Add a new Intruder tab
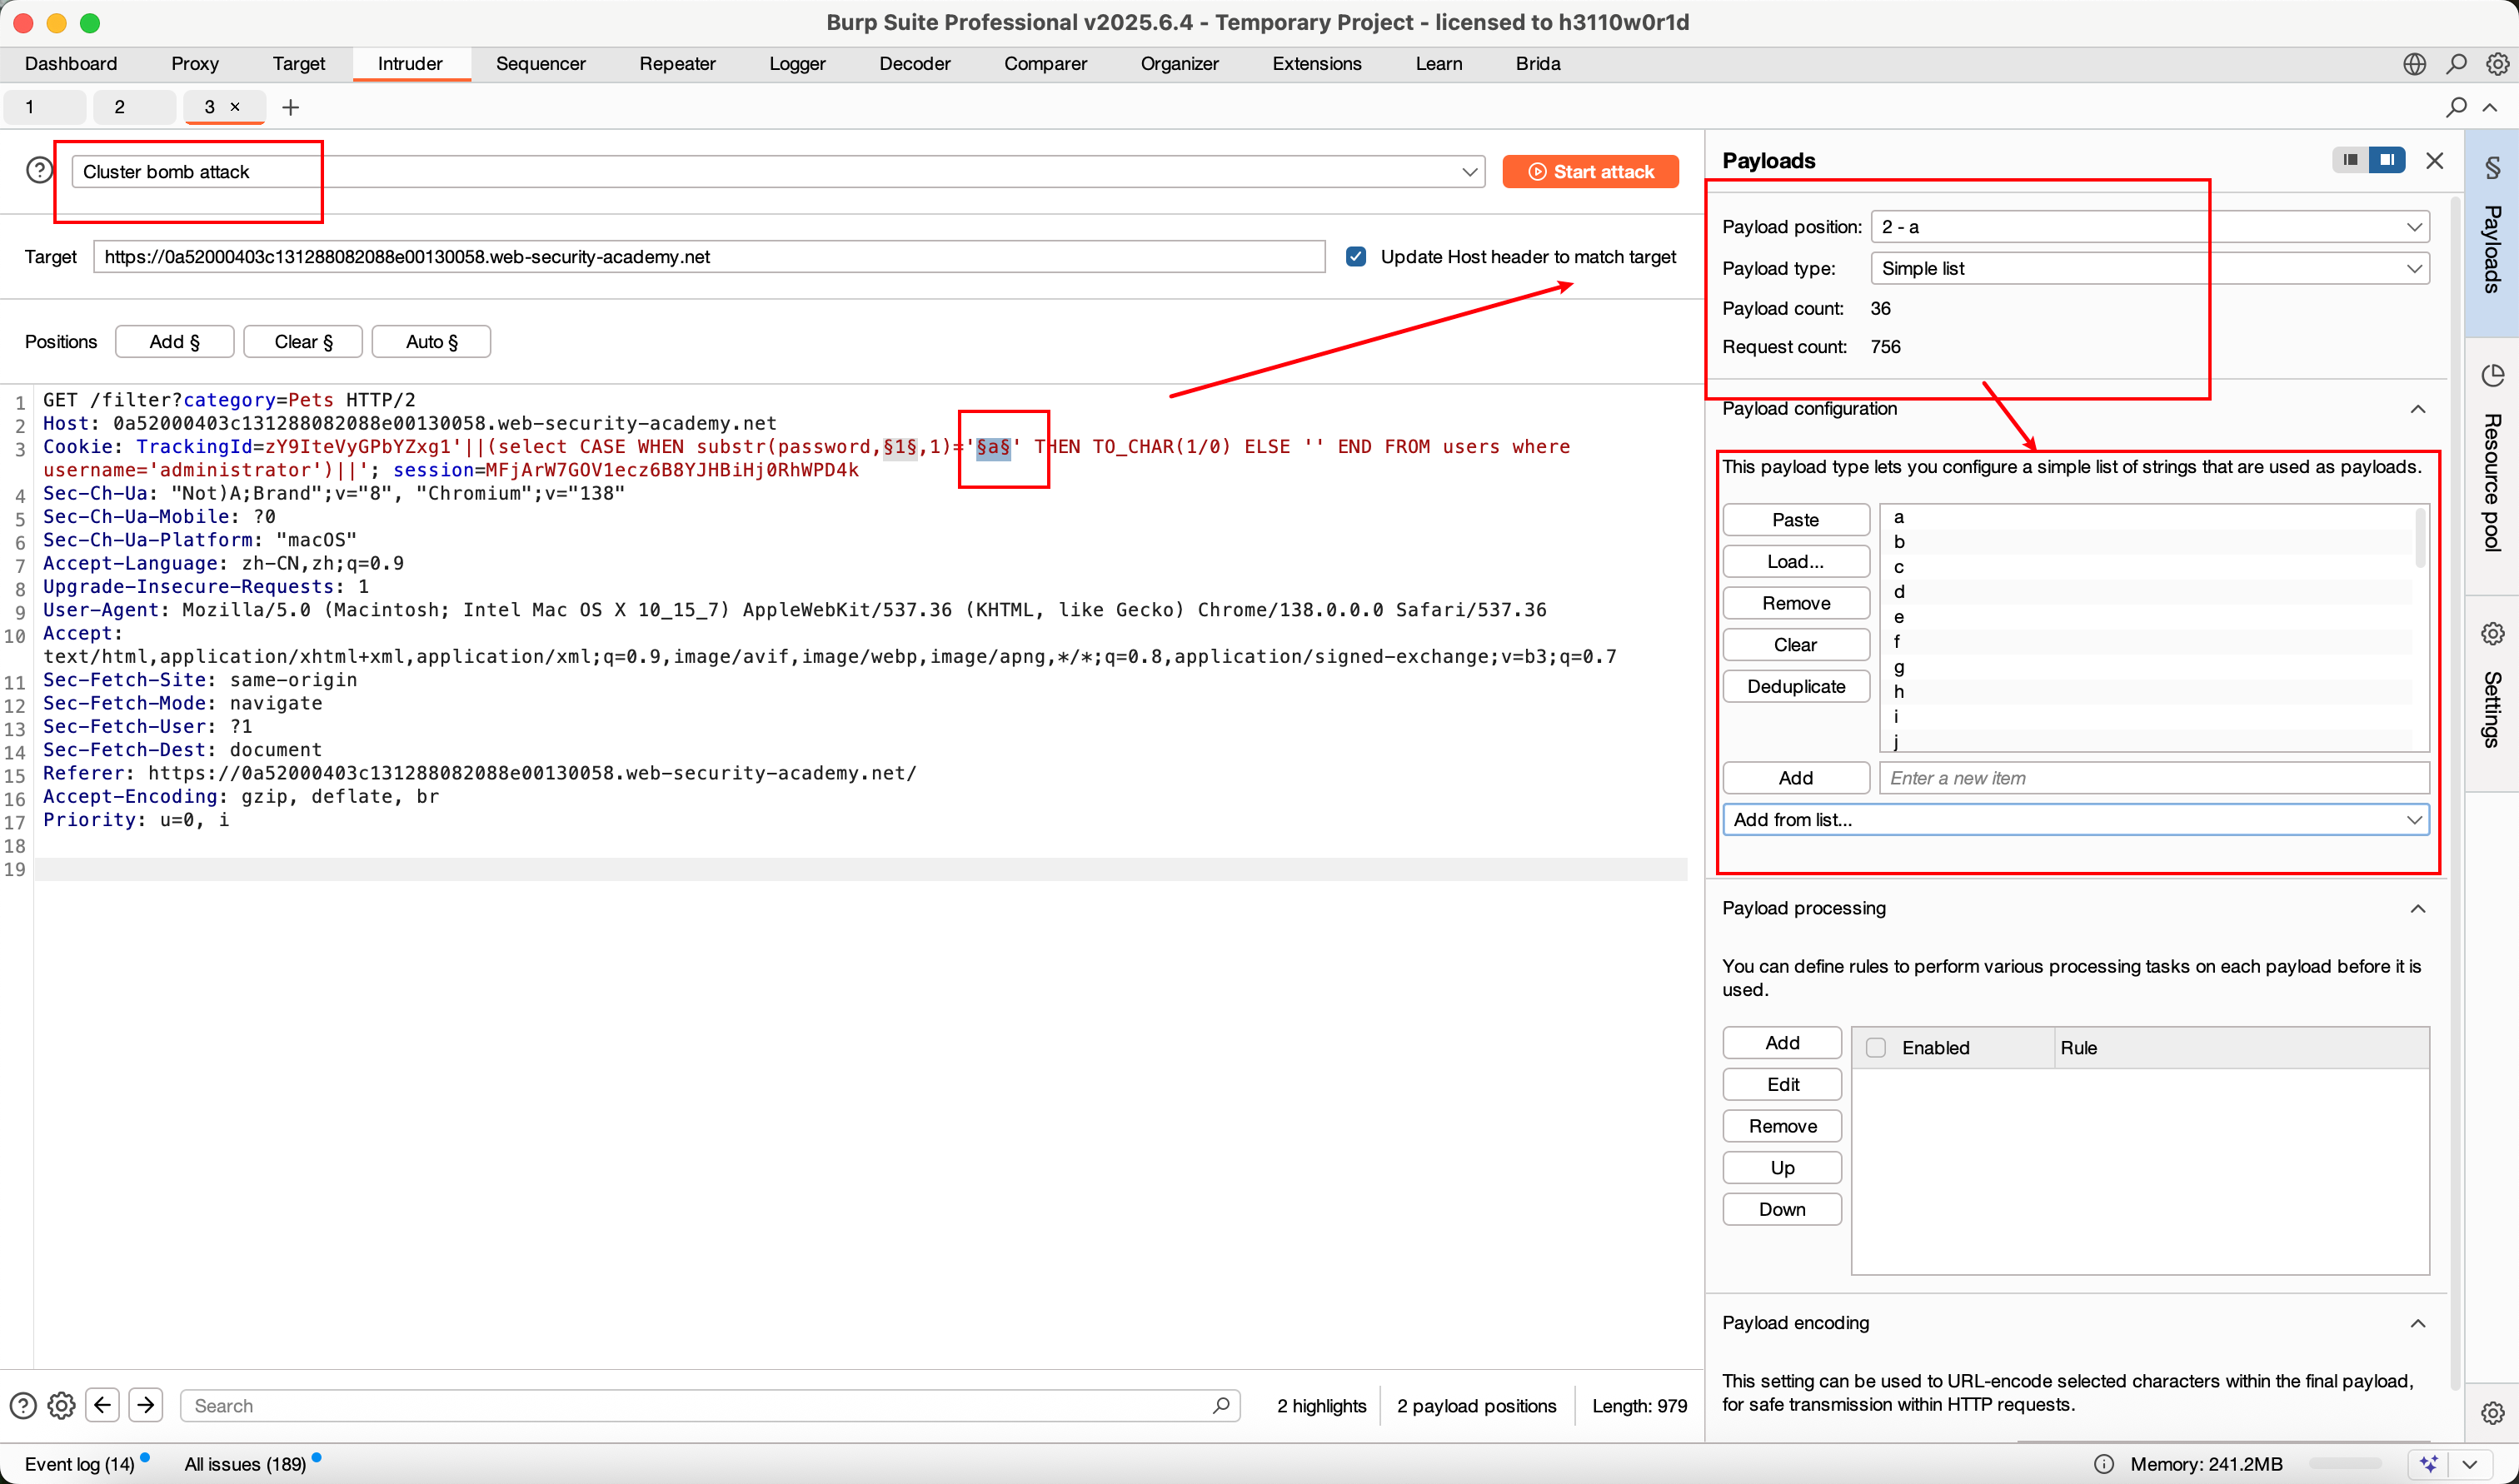The image size is (2519, 1484). tap(290, 107)
